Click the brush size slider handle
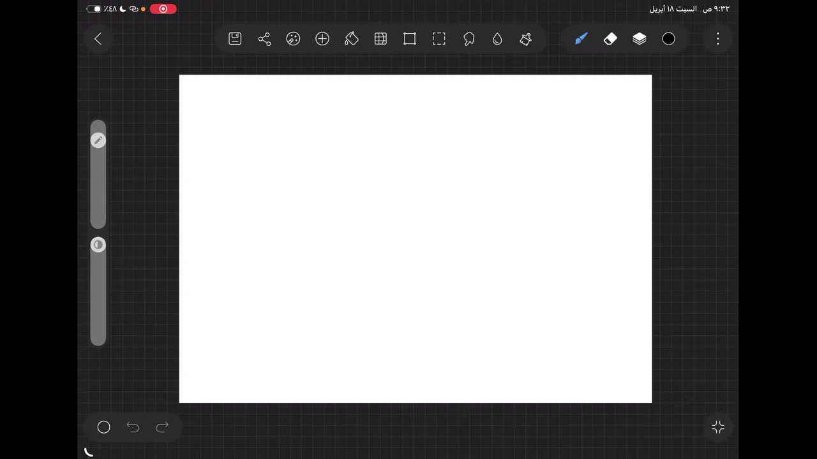Image resolution: width=817 pixels, height=459 pixels. tap(98, 140)
